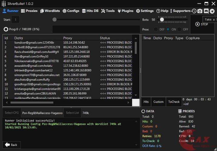Click the Start position input field
Viewport: 217px width, 151px height.
pyautogui.click(x=15, y=20)
